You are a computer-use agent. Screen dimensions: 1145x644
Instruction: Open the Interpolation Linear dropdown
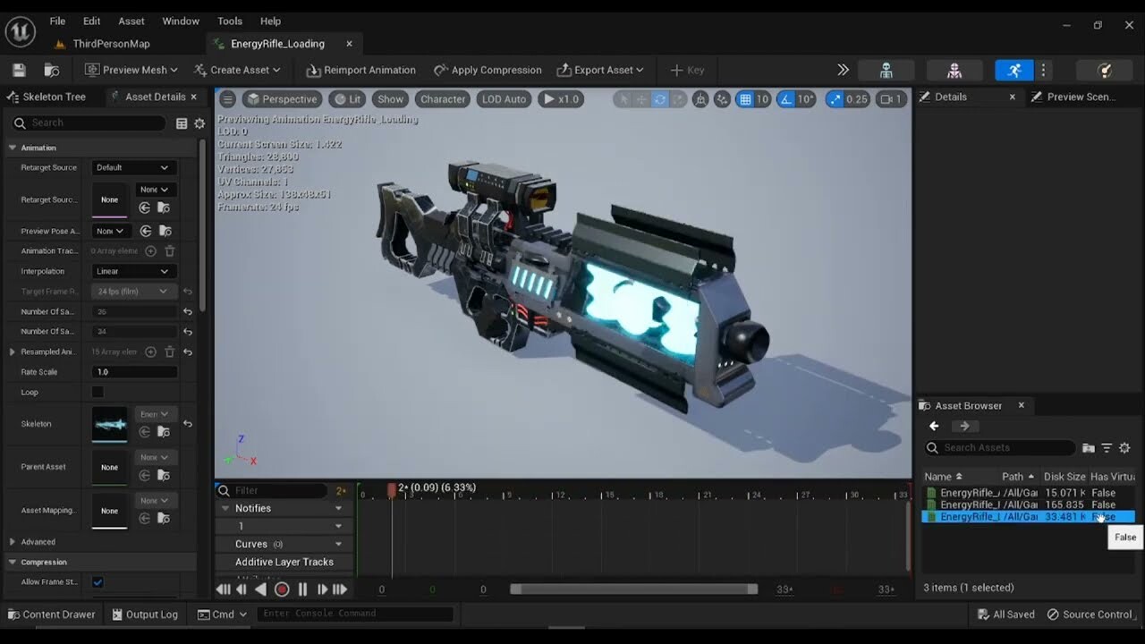point(132,271)
